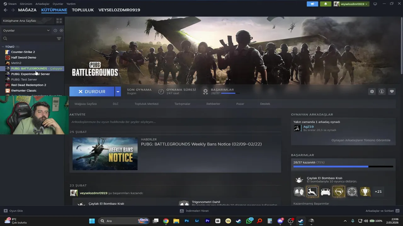Stop the game with DURDUR button

pos(92,91)
